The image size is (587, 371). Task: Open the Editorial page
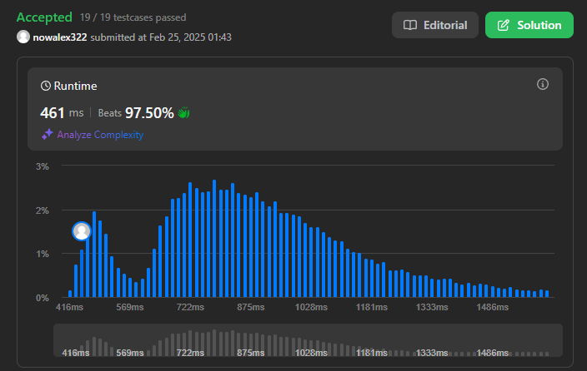[435, 25]
